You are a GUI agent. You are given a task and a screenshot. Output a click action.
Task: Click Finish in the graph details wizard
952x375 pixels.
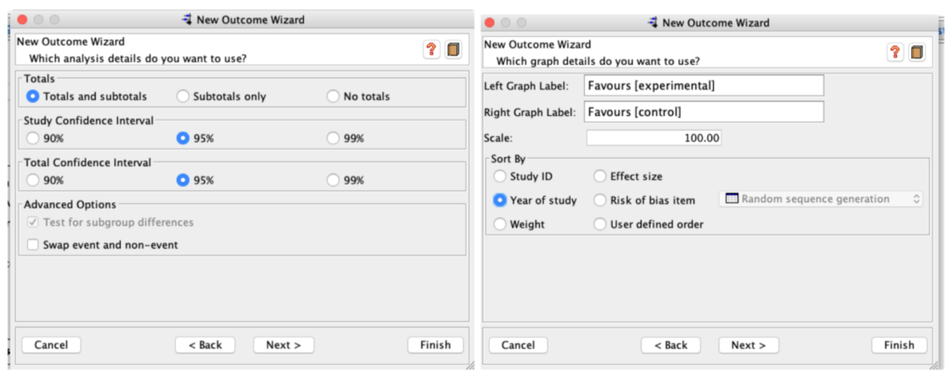pyautogui.click(x=898, y=345)
